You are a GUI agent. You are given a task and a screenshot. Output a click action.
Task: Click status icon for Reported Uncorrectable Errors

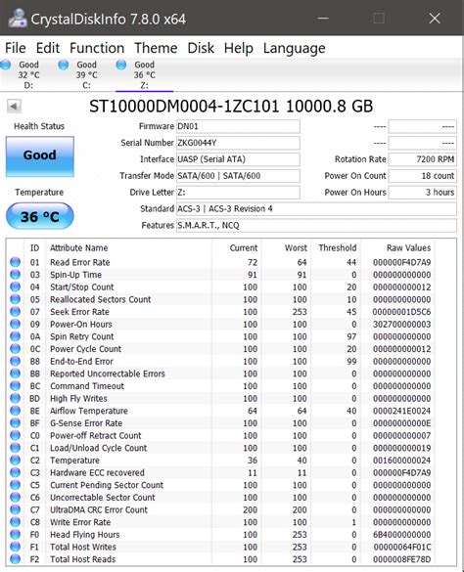click(15, 374)
